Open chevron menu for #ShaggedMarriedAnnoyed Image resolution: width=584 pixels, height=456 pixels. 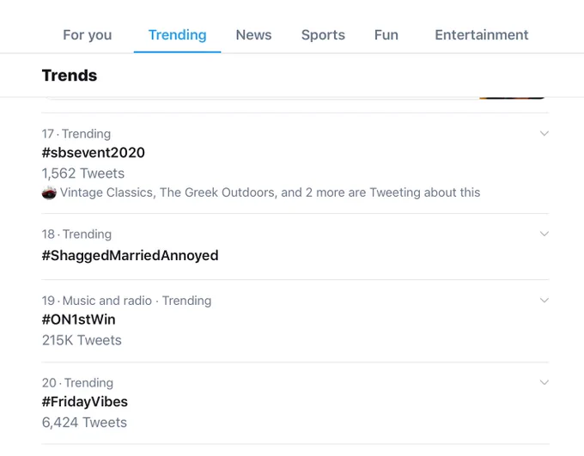coord(544,234)
